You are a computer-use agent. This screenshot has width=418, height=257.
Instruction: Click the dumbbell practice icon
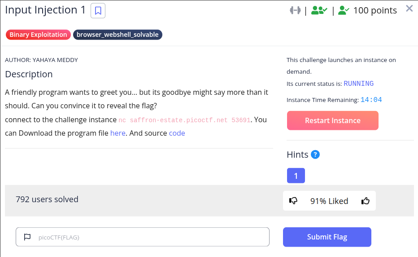click(295, 10)
